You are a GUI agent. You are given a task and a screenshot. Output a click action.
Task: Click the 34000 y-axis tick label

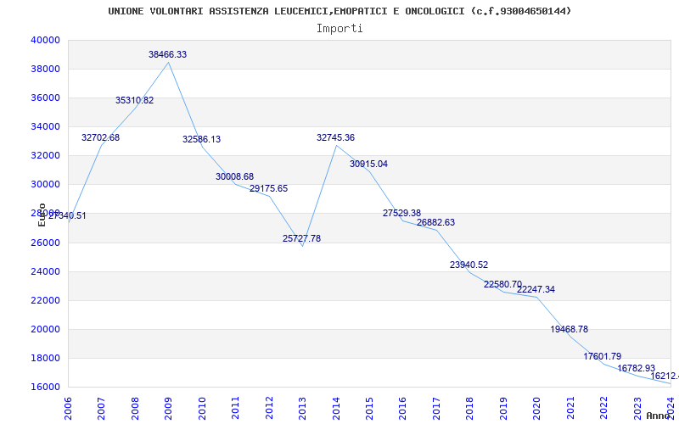coord(45,126)
